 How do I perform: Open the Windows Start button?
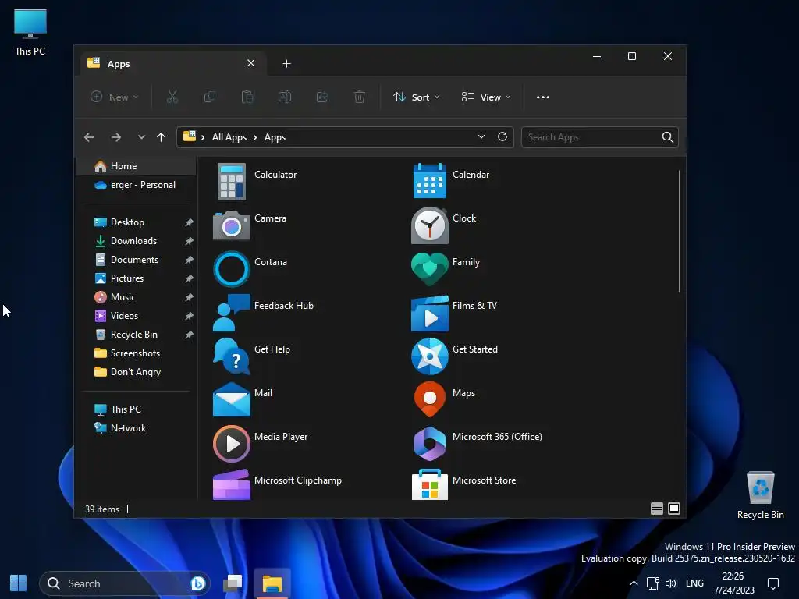(x=19, y=583)
